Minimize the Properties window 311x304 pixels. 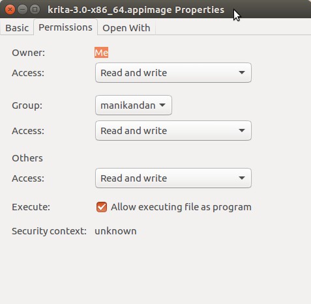22,10
